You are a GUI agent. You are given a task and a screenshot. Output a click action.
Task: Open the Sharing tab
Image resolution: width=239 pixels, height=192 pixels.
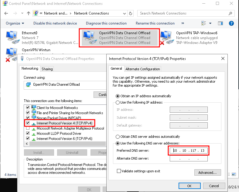pos(47,69)
